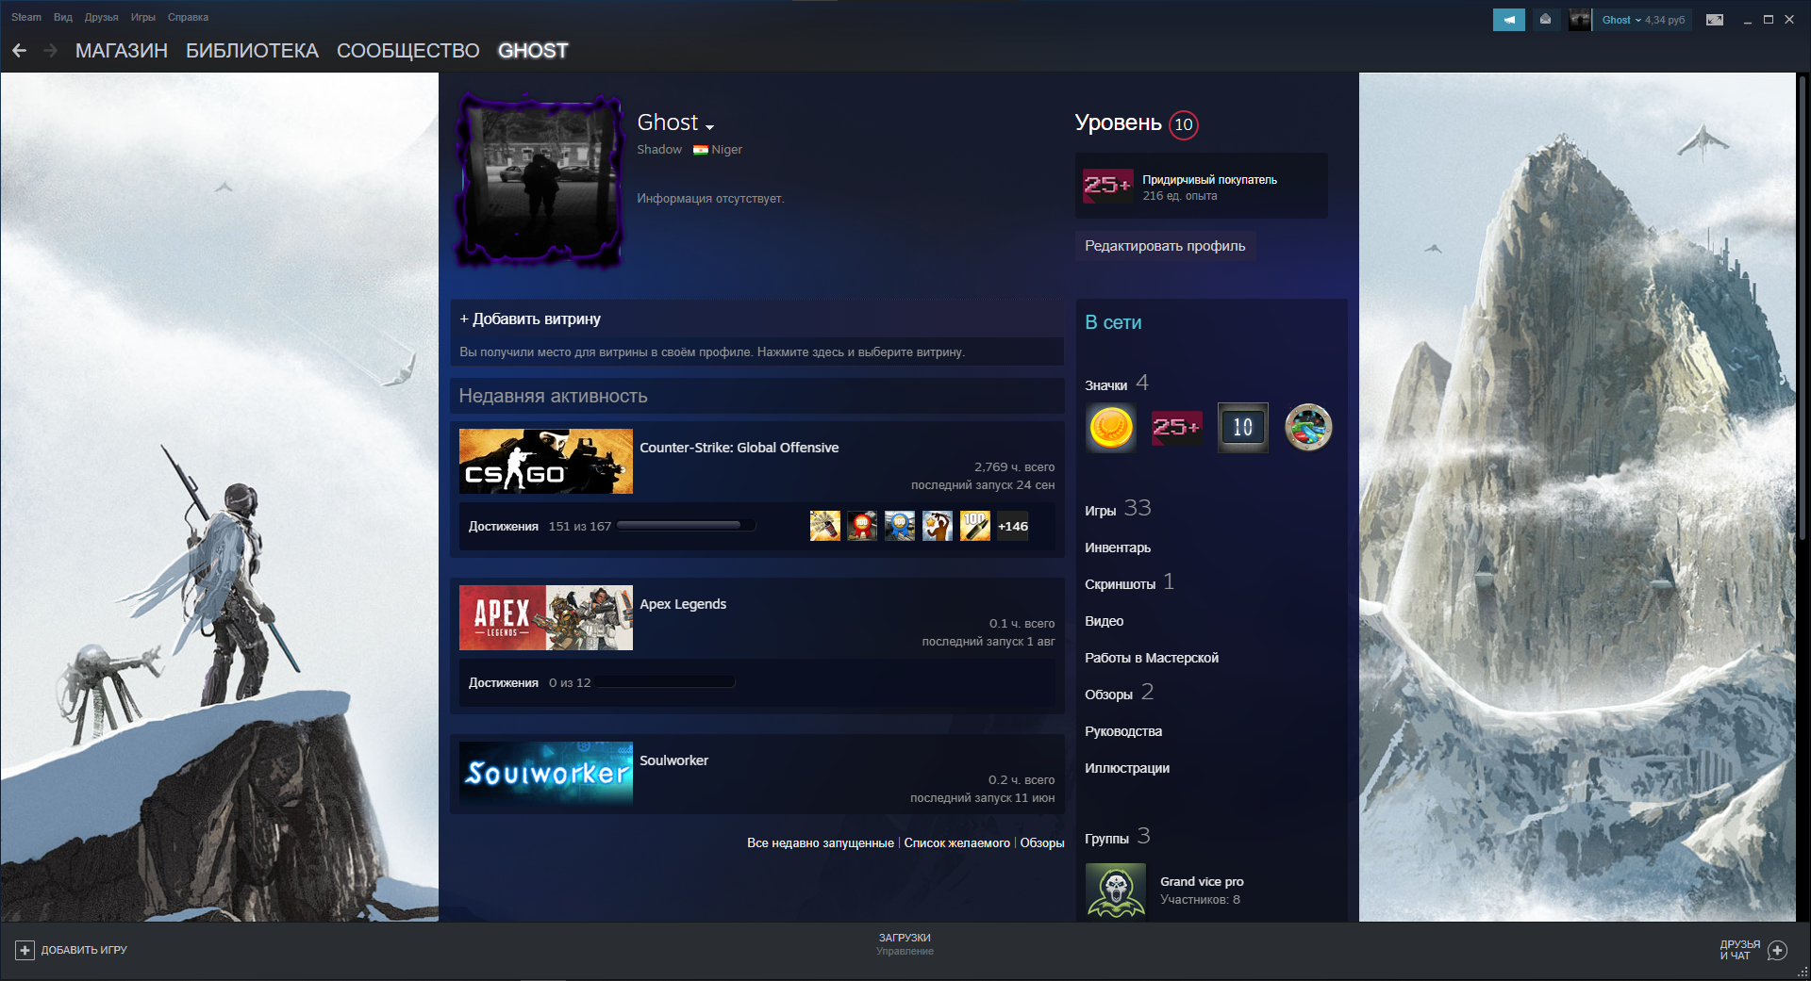The image size is (1811, 981).
Task: Open the Список желаемого link
Action: pyautogui.click(x=956, y=843)
